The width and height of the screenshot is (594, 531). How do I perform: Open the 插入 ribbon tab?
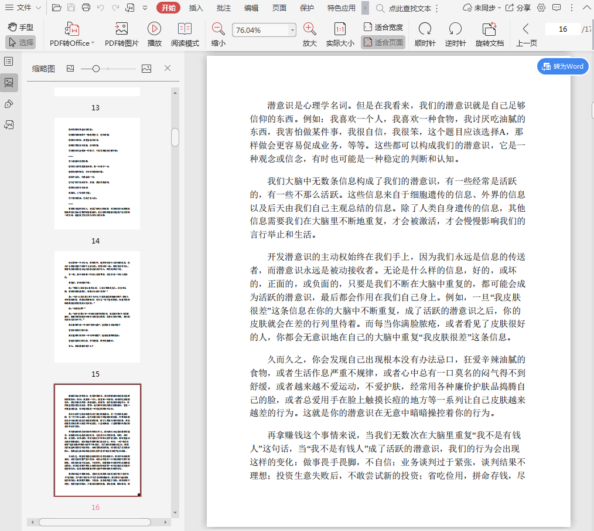tap(196, 8)
